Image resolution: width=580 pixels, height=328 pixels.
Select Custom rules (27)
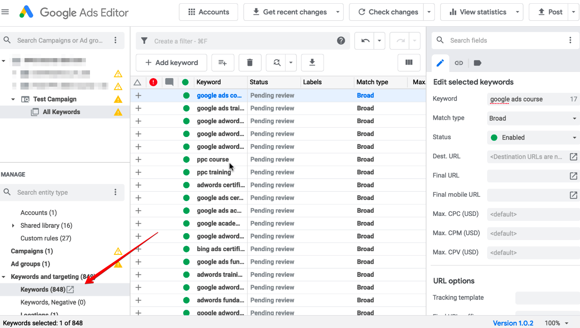tap(46, 238)
